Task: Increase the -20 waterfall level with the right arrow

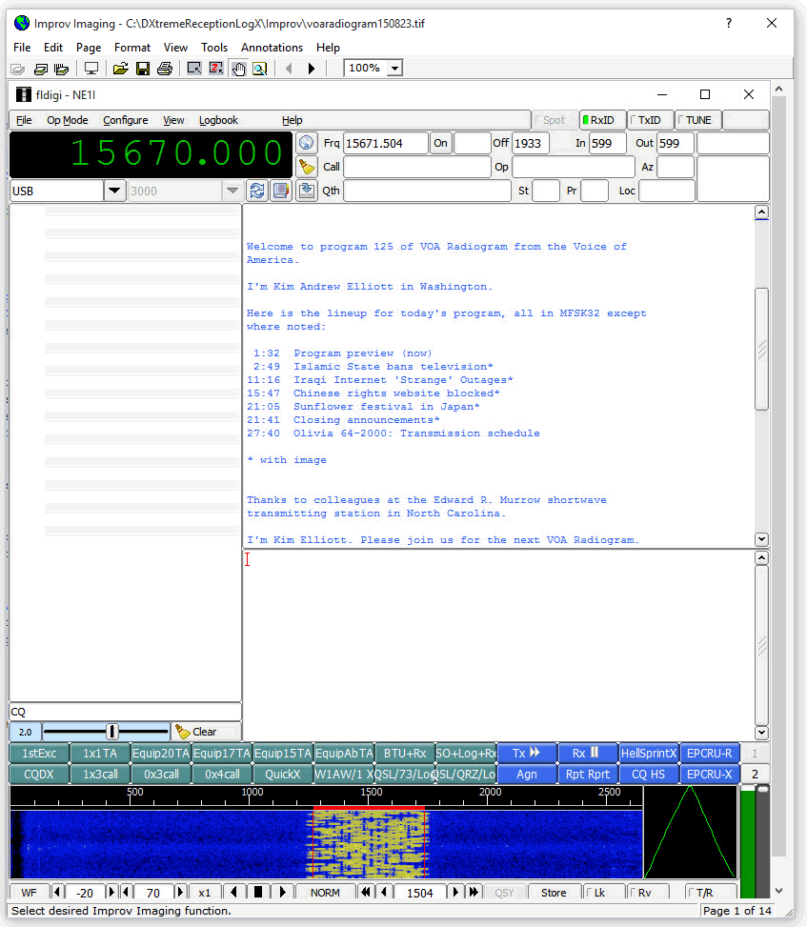Action: [111, 892]
